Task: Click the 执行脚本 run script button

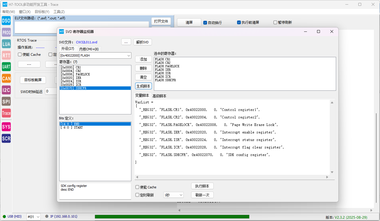Action: (x=202, y=186)
